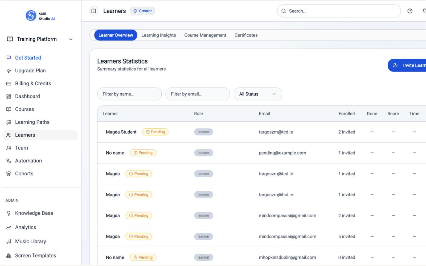Click the mhopkinsdublin@gmail.com email cell
This screenshot has width=426, height=266.
(x=287, y=257)
